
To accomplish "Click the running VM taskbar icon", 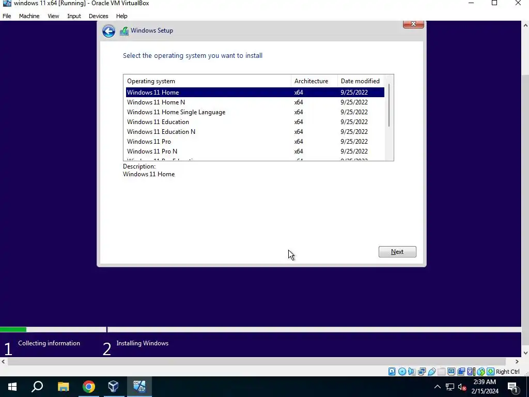I will point(139,387).
